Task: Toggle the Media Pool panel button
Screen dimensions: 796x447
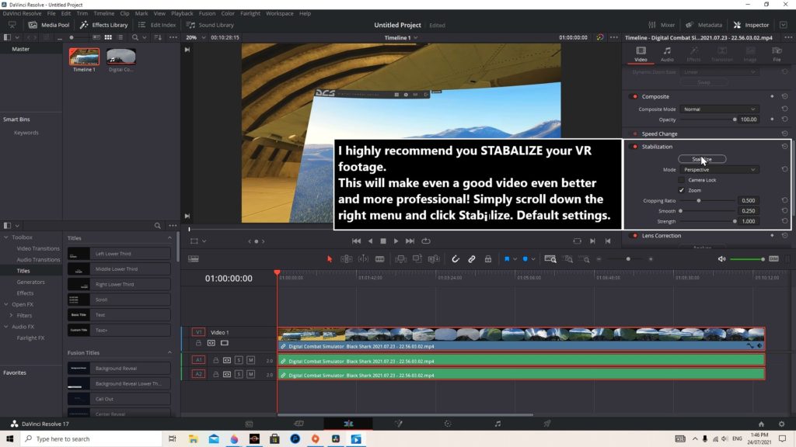Action: [49, 25]
